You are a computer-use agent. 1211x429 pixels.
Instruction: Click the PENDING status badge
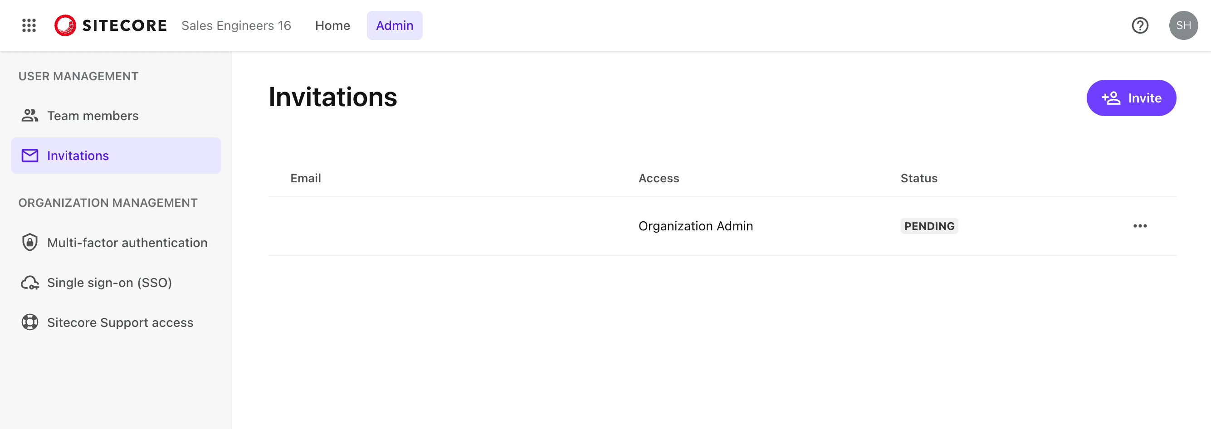(929, 226)
